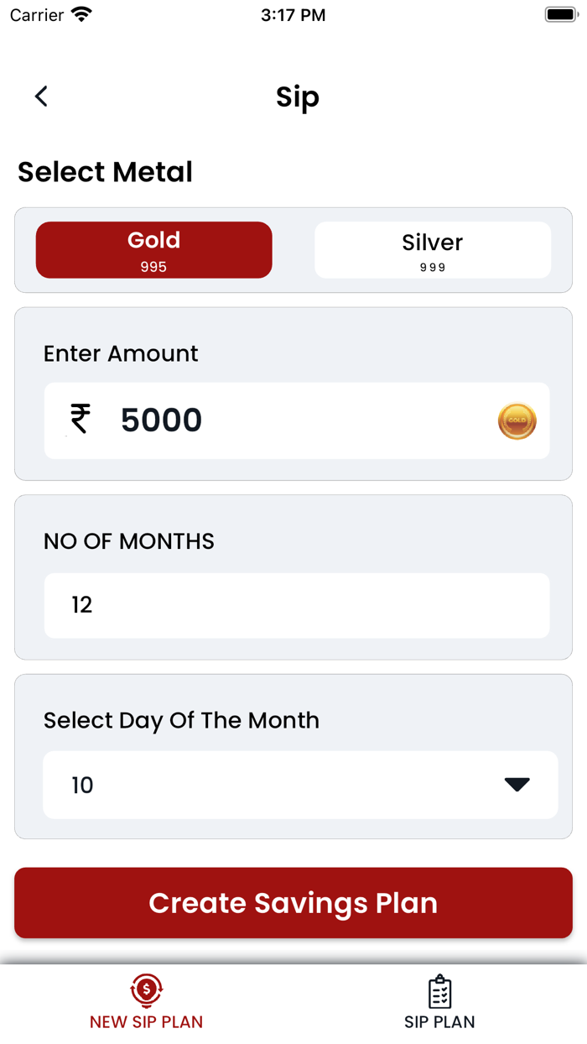Select the Gold 995 metal option
The height and width of the screenshot is (1044, 587).
coord(153,249)
